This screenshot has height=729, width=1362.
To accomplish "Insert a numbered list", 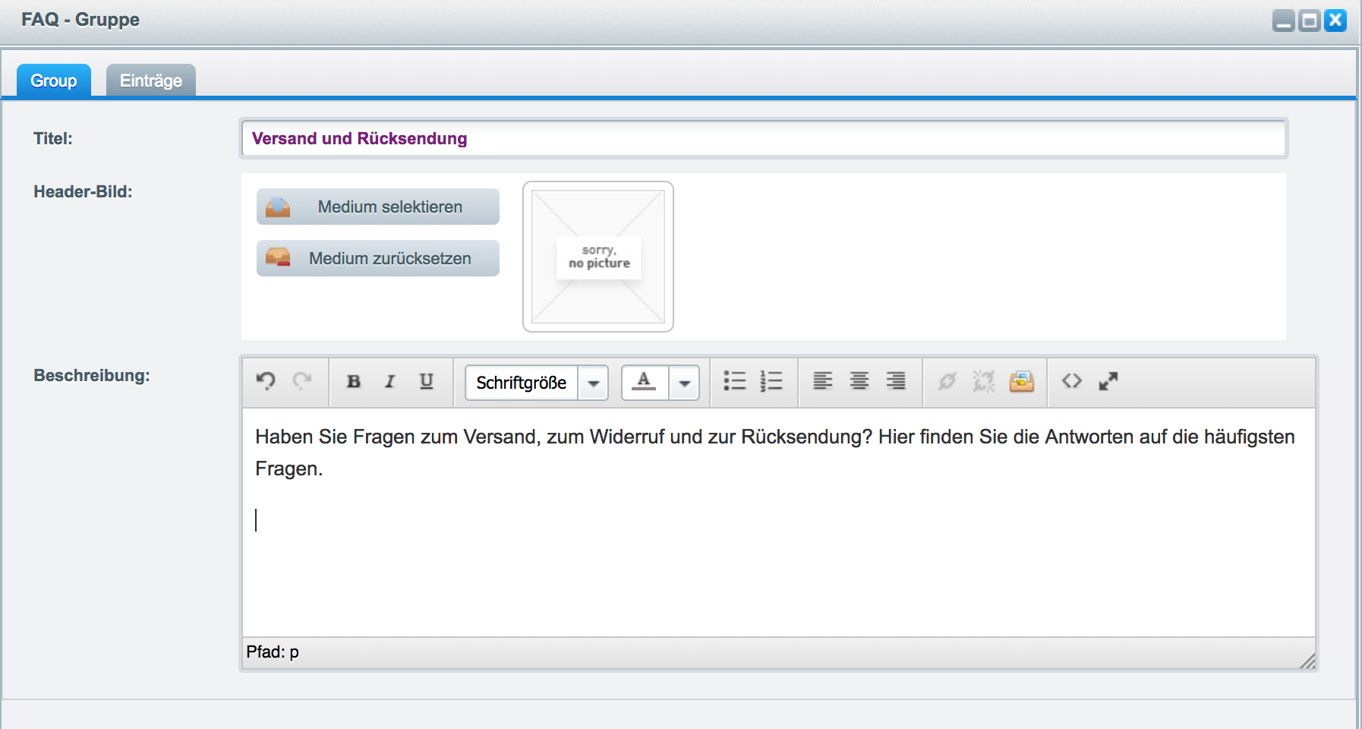I will tap(771, 381).
